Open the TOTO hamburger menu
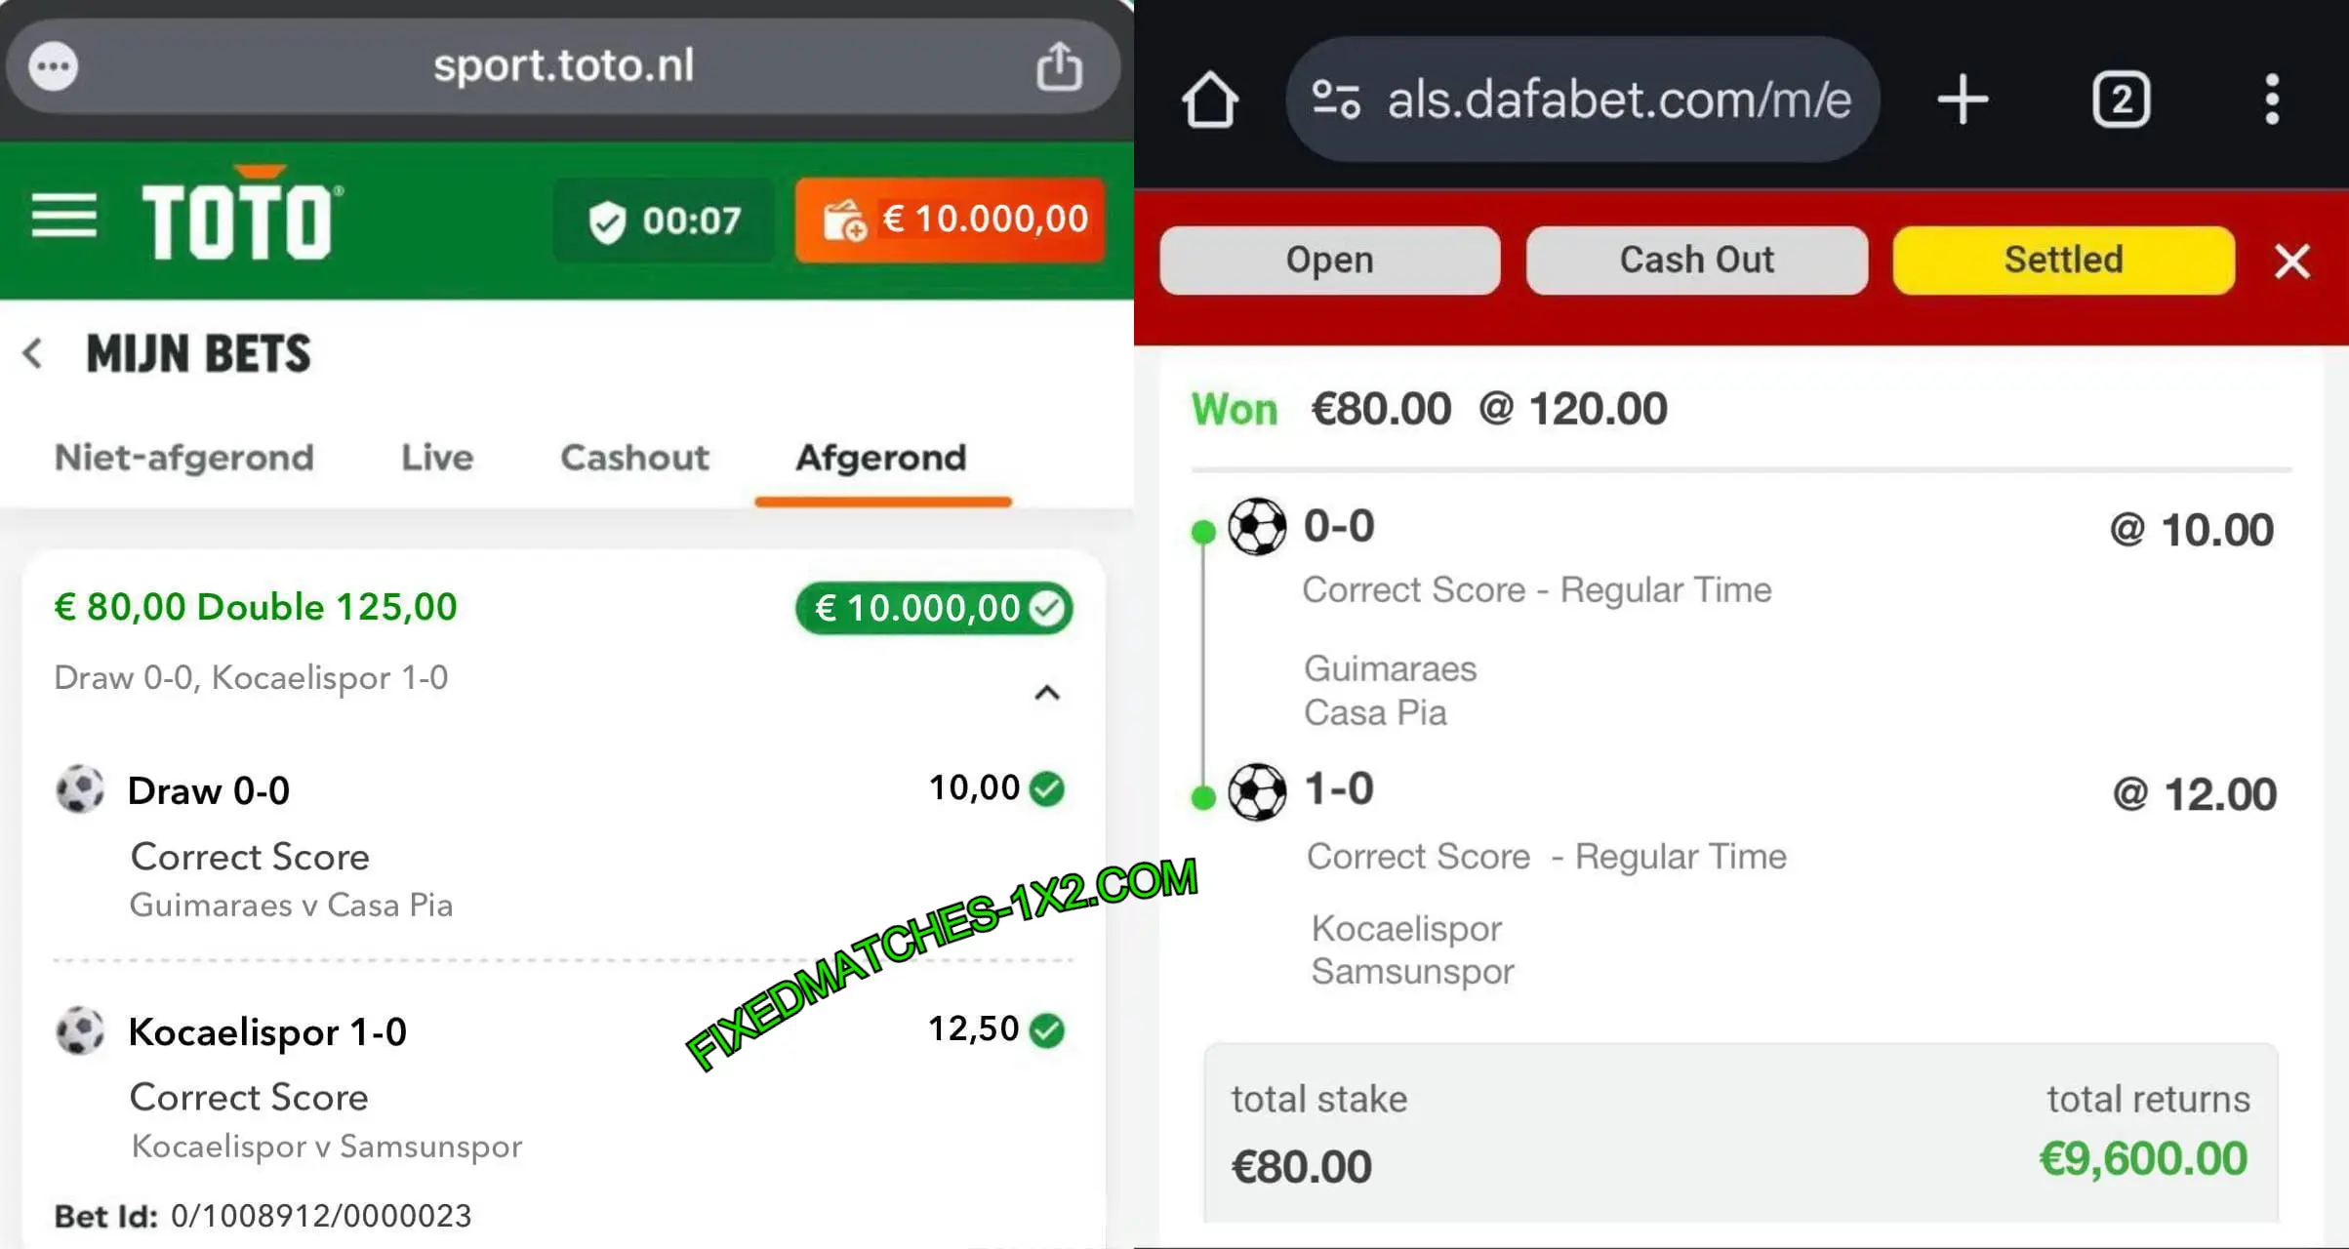Image resolution: width=2349 pixels, height=1249 pixels. point(64,216)
